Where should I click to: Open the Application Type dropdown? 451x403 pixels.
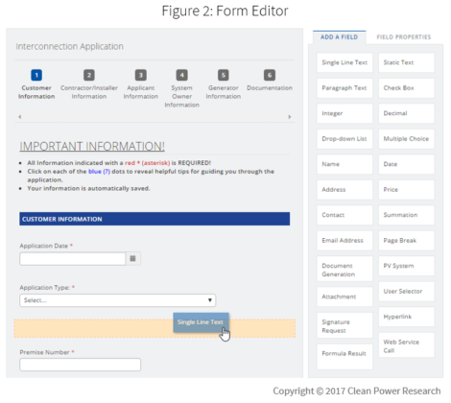(x=117, y=300)
